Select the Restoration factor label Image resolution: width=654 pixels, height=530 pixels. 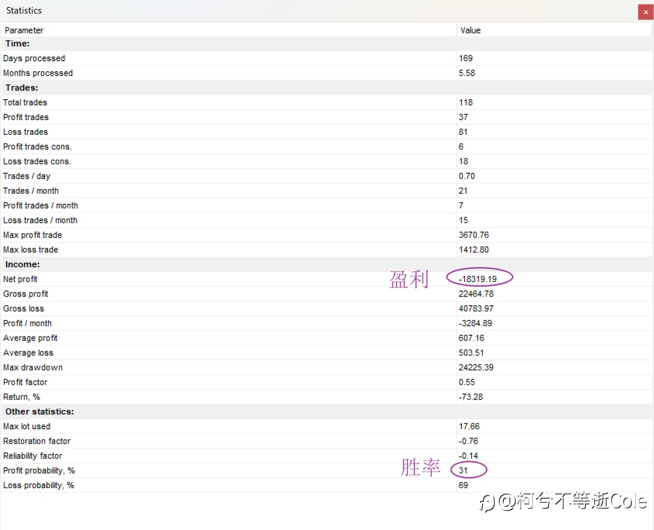37,441
